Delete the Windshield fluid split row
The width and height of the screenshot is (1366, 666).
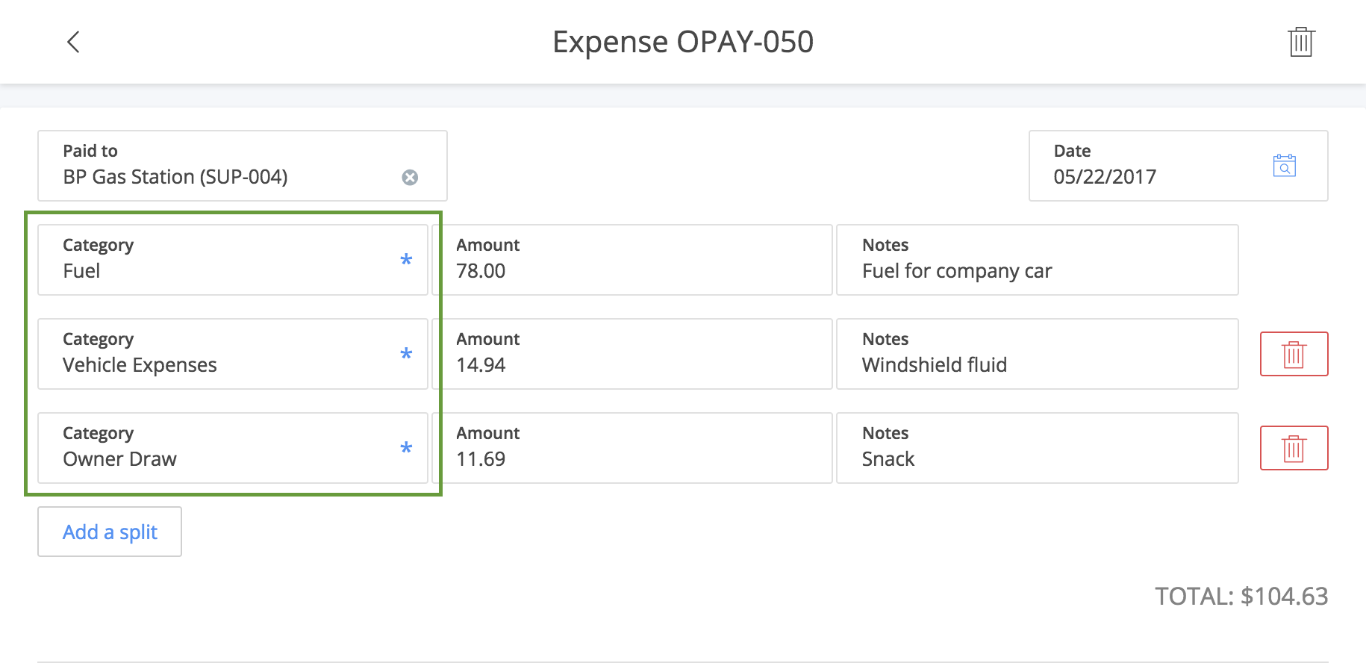(x=1294, y=354)
